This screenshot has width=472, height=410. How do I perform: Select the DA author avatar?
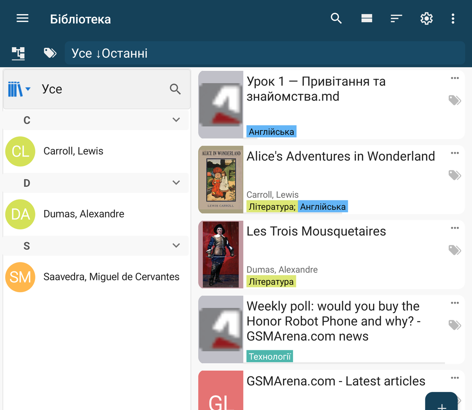coord(20,214)
